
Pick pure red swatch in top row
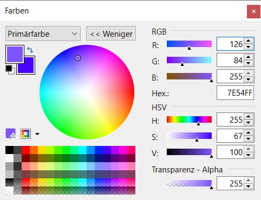tap(25, 150)
